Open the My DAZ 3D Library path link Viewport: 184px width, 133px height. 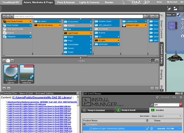click(42, 98)
